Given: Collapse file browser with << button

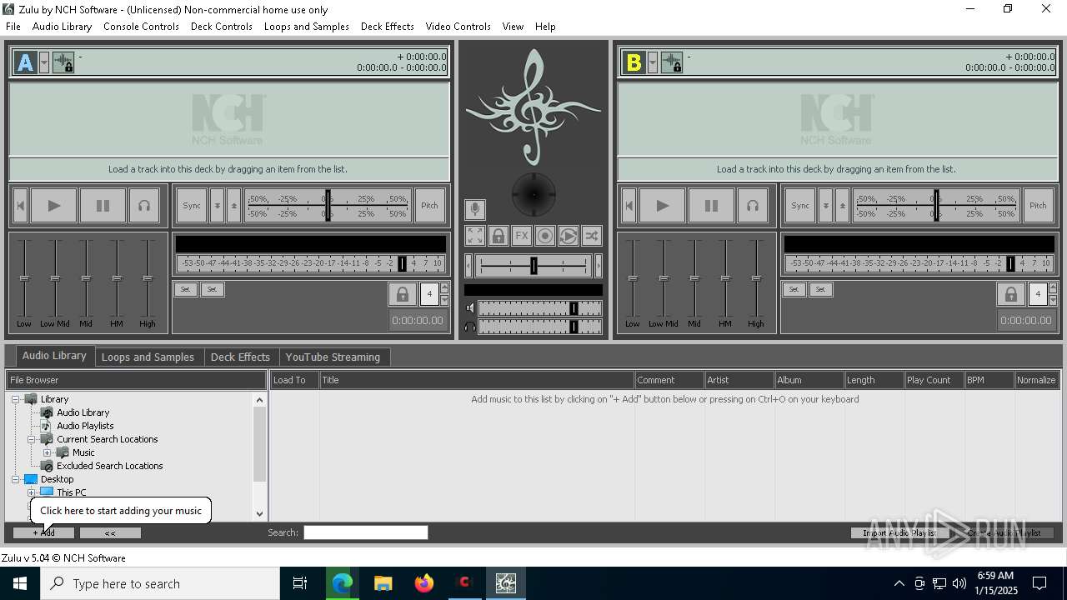Looking at the screenshot, I should (x=110, y=532).
